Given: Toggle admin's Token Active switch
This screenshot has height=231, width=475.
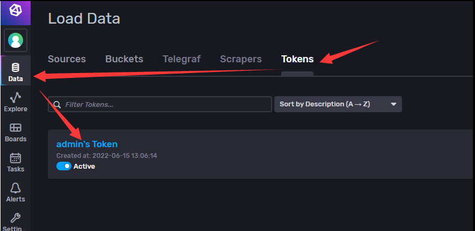Looking at the screenshot, I should coord(64,166).
